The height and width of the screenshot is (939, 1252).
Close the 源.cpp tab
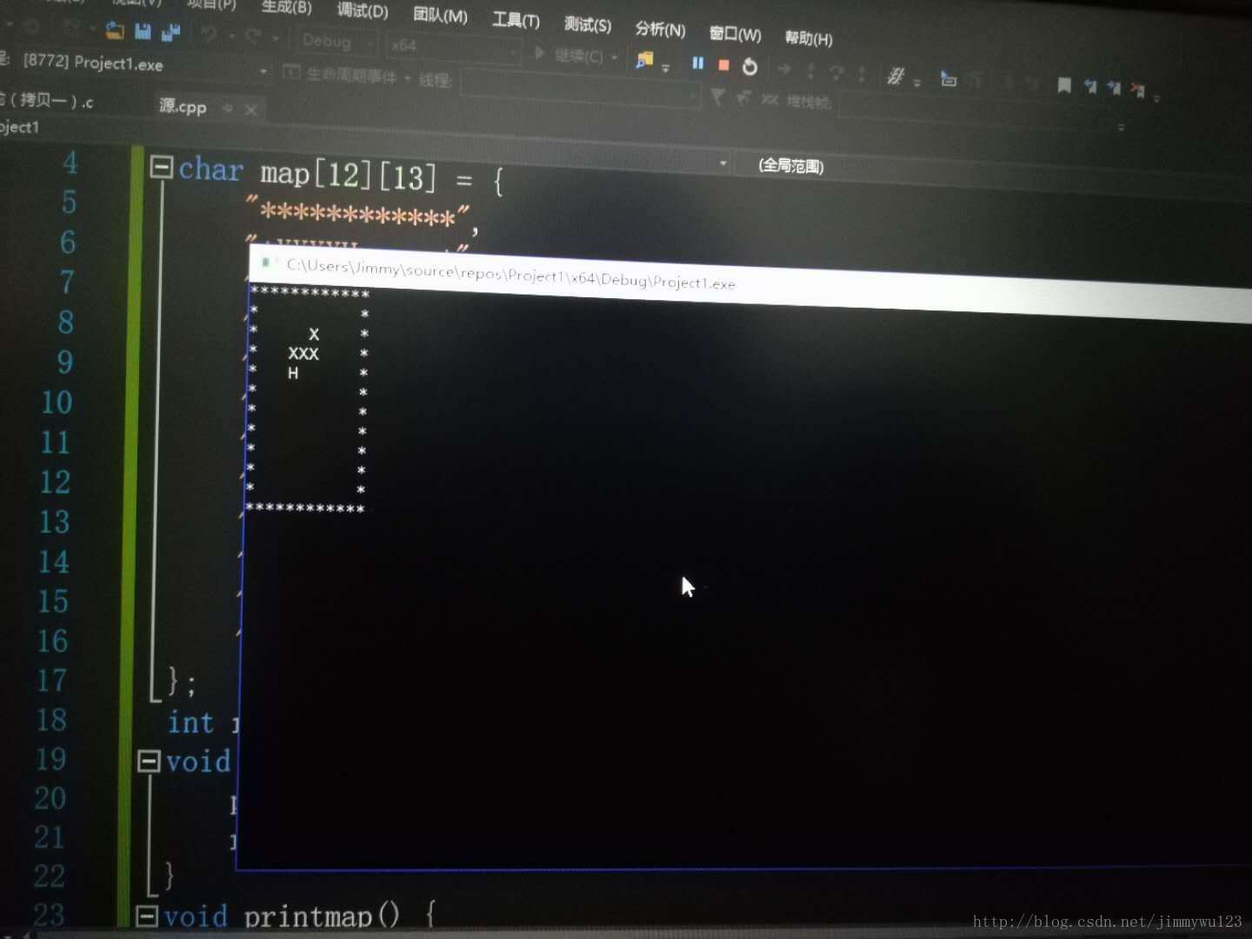250,110
